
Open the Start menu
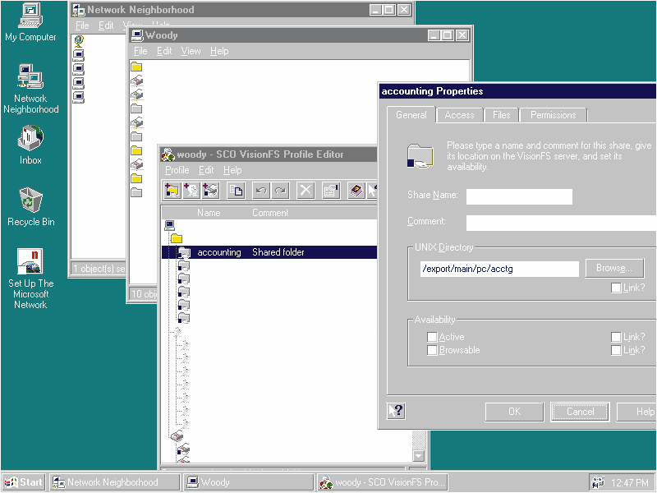pyautogui.click(x=24, y=482)
